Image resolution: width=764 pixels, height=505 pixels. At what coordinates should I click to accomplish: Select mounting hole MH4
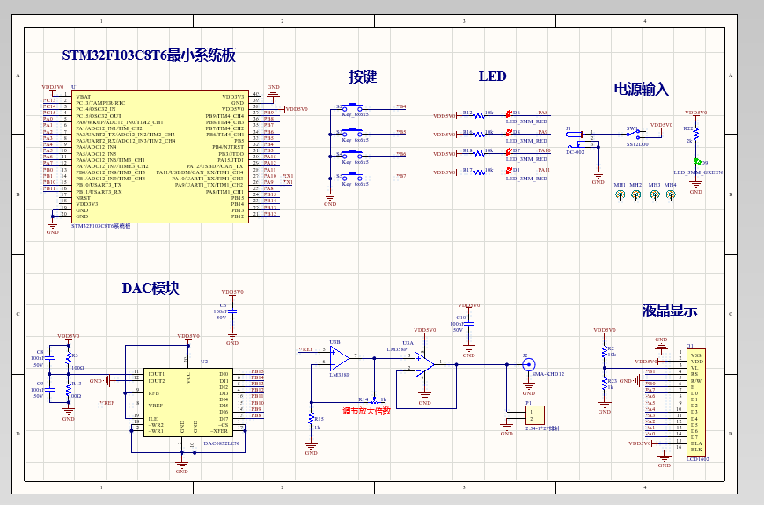click(x=671, y=194)
